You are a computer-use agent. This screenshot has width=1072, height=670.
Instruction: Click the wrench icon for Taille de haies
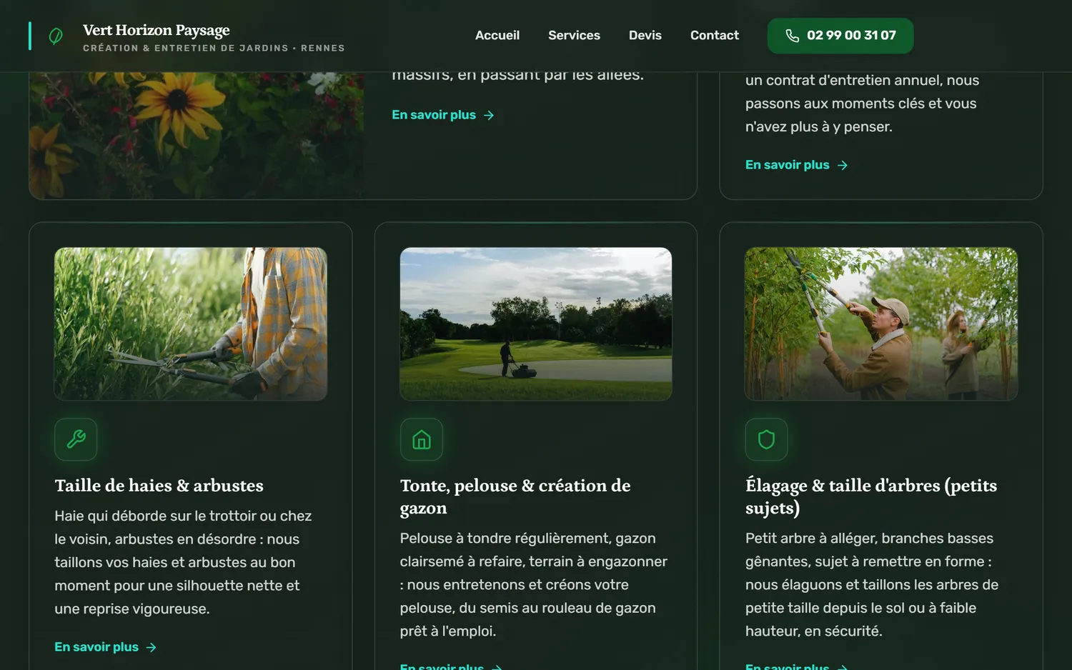[x=76, y=439]
